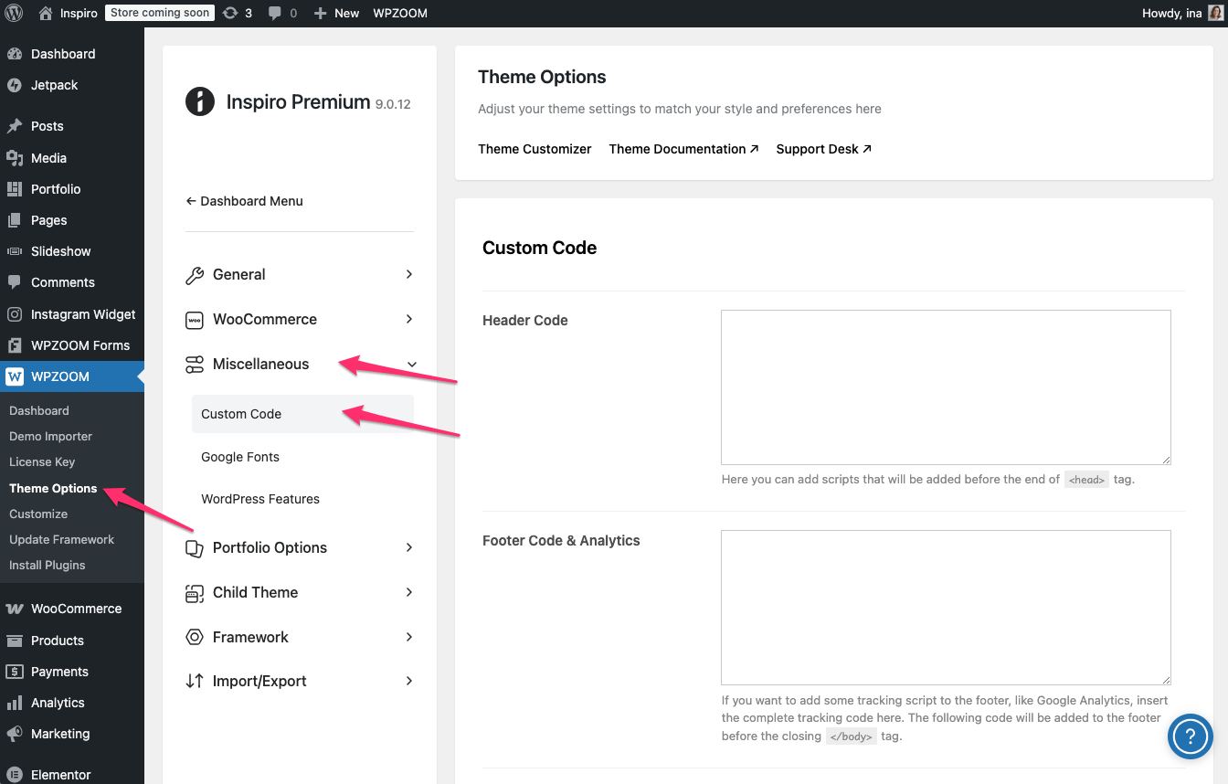Viewport: 1228px width, 784px height.
Task: Open Instagram Widget from sidebar
Action: pos(82,314)
